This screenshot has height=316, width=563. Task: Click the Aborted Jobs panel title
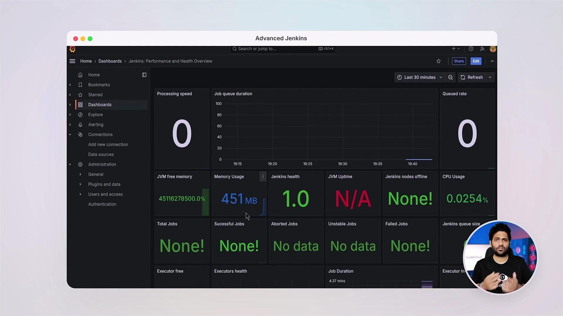tap(284, 224)
